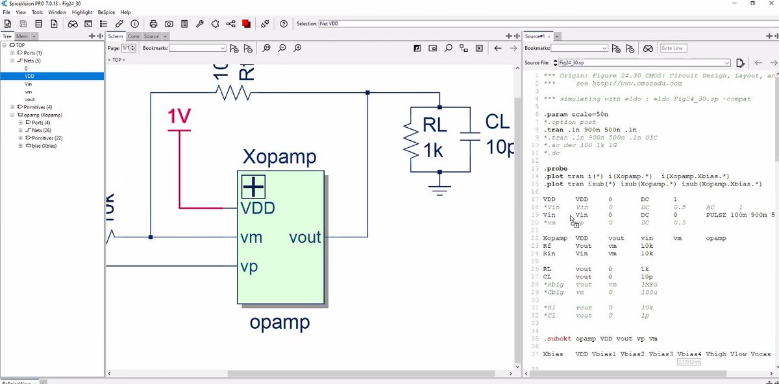Collapse the Nets (5) tree node

coord(12,60)
